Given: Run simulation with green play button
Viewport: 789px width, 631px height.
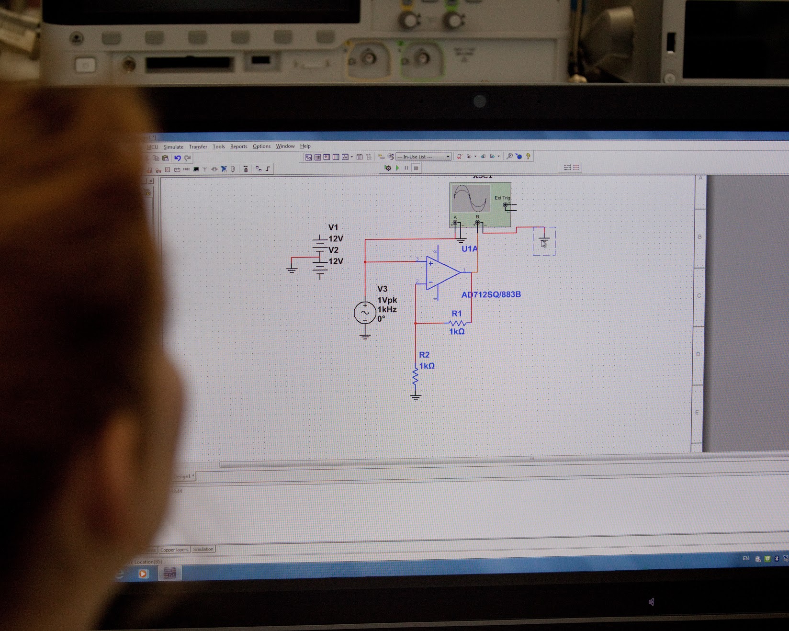Looking at the screenshot, I should coord(397,168).
